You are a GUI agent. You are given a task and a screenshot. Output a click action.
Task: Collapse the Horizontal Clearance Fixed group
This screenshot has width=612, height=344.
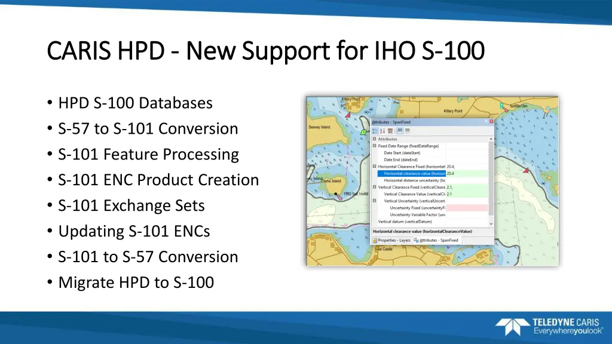point(374,167)
